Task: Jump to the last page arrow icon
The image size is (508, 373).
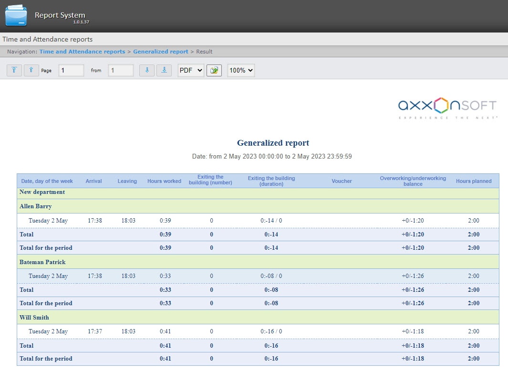Action: tap(164, 70)
